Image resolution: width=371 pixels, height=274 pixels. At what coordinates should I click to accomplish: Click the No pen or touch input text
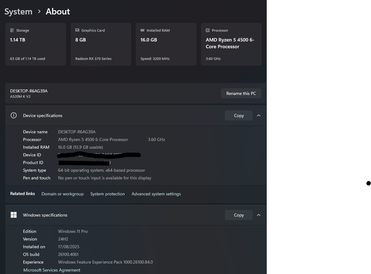pyautogui.click(x=104, y=178)
